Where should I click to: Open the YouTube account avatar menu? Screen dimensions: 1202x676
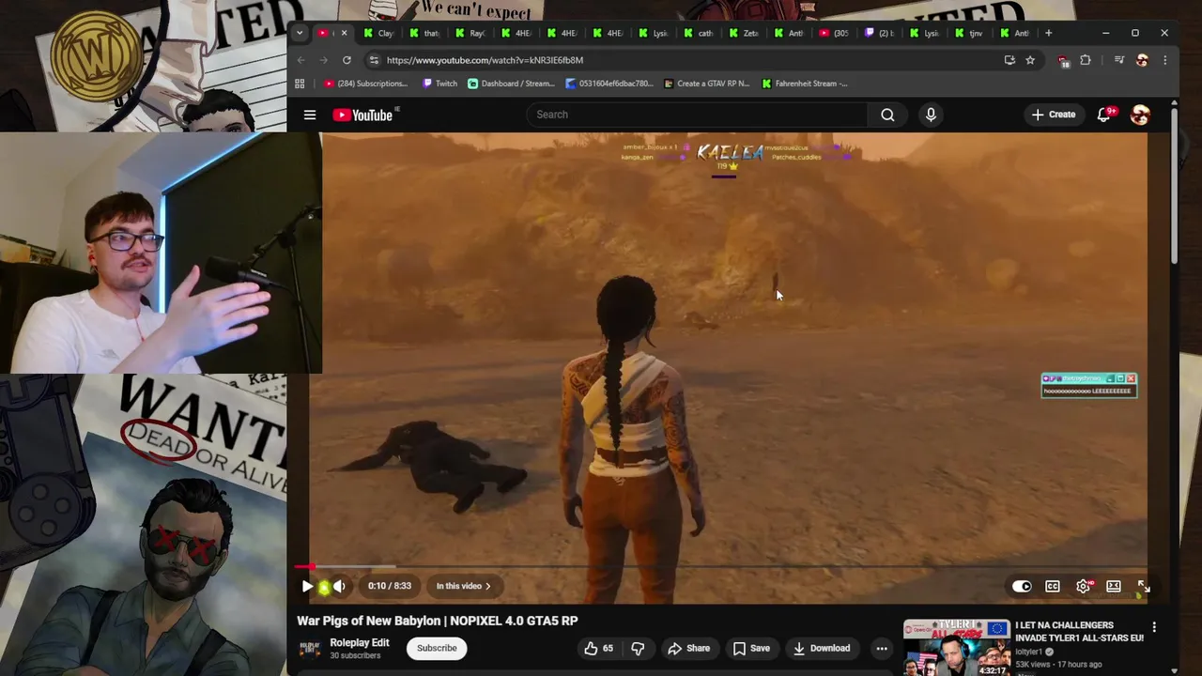1140,115
